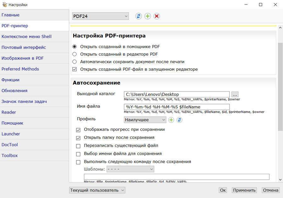
Task: Add a new printer with green plus
Action: pos(148,16)
